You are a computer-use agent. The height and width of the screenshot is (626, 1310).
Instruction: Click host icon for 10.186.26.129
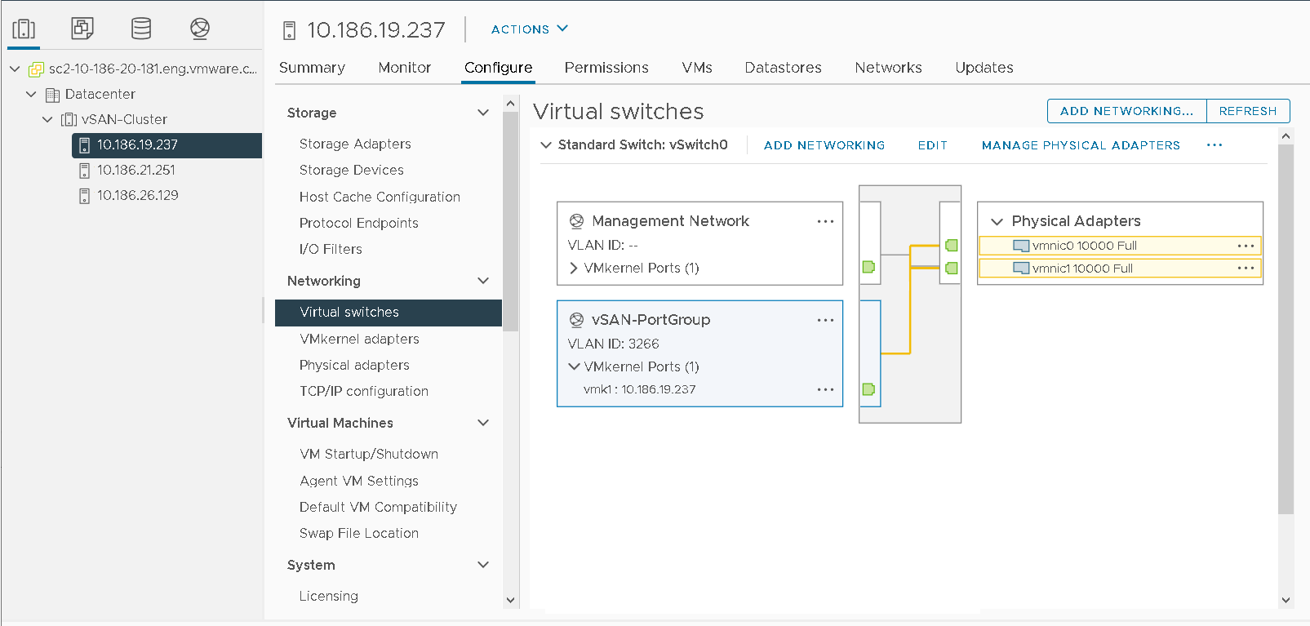[84, 196]
